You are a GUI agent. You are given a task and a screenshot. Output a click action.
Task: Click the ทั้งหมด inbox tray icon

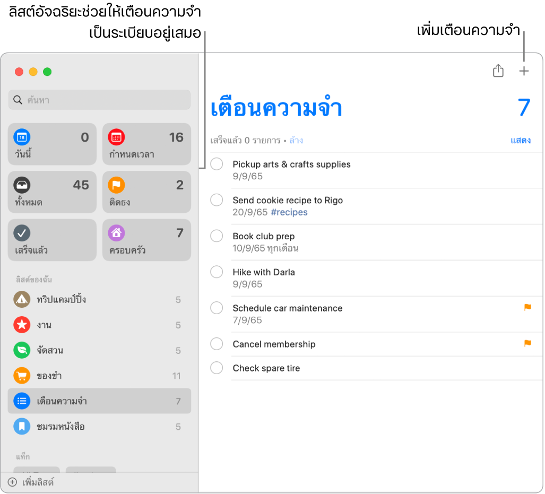coord(21,185)
